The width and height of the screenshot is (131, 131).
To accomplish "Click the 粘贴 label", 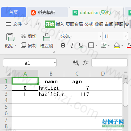I will click(x=9, y=46).
